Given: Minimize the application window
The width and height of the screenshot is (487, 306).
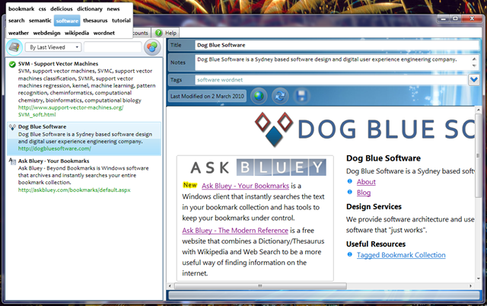Looking at the screenshot, I should (443, 19).
